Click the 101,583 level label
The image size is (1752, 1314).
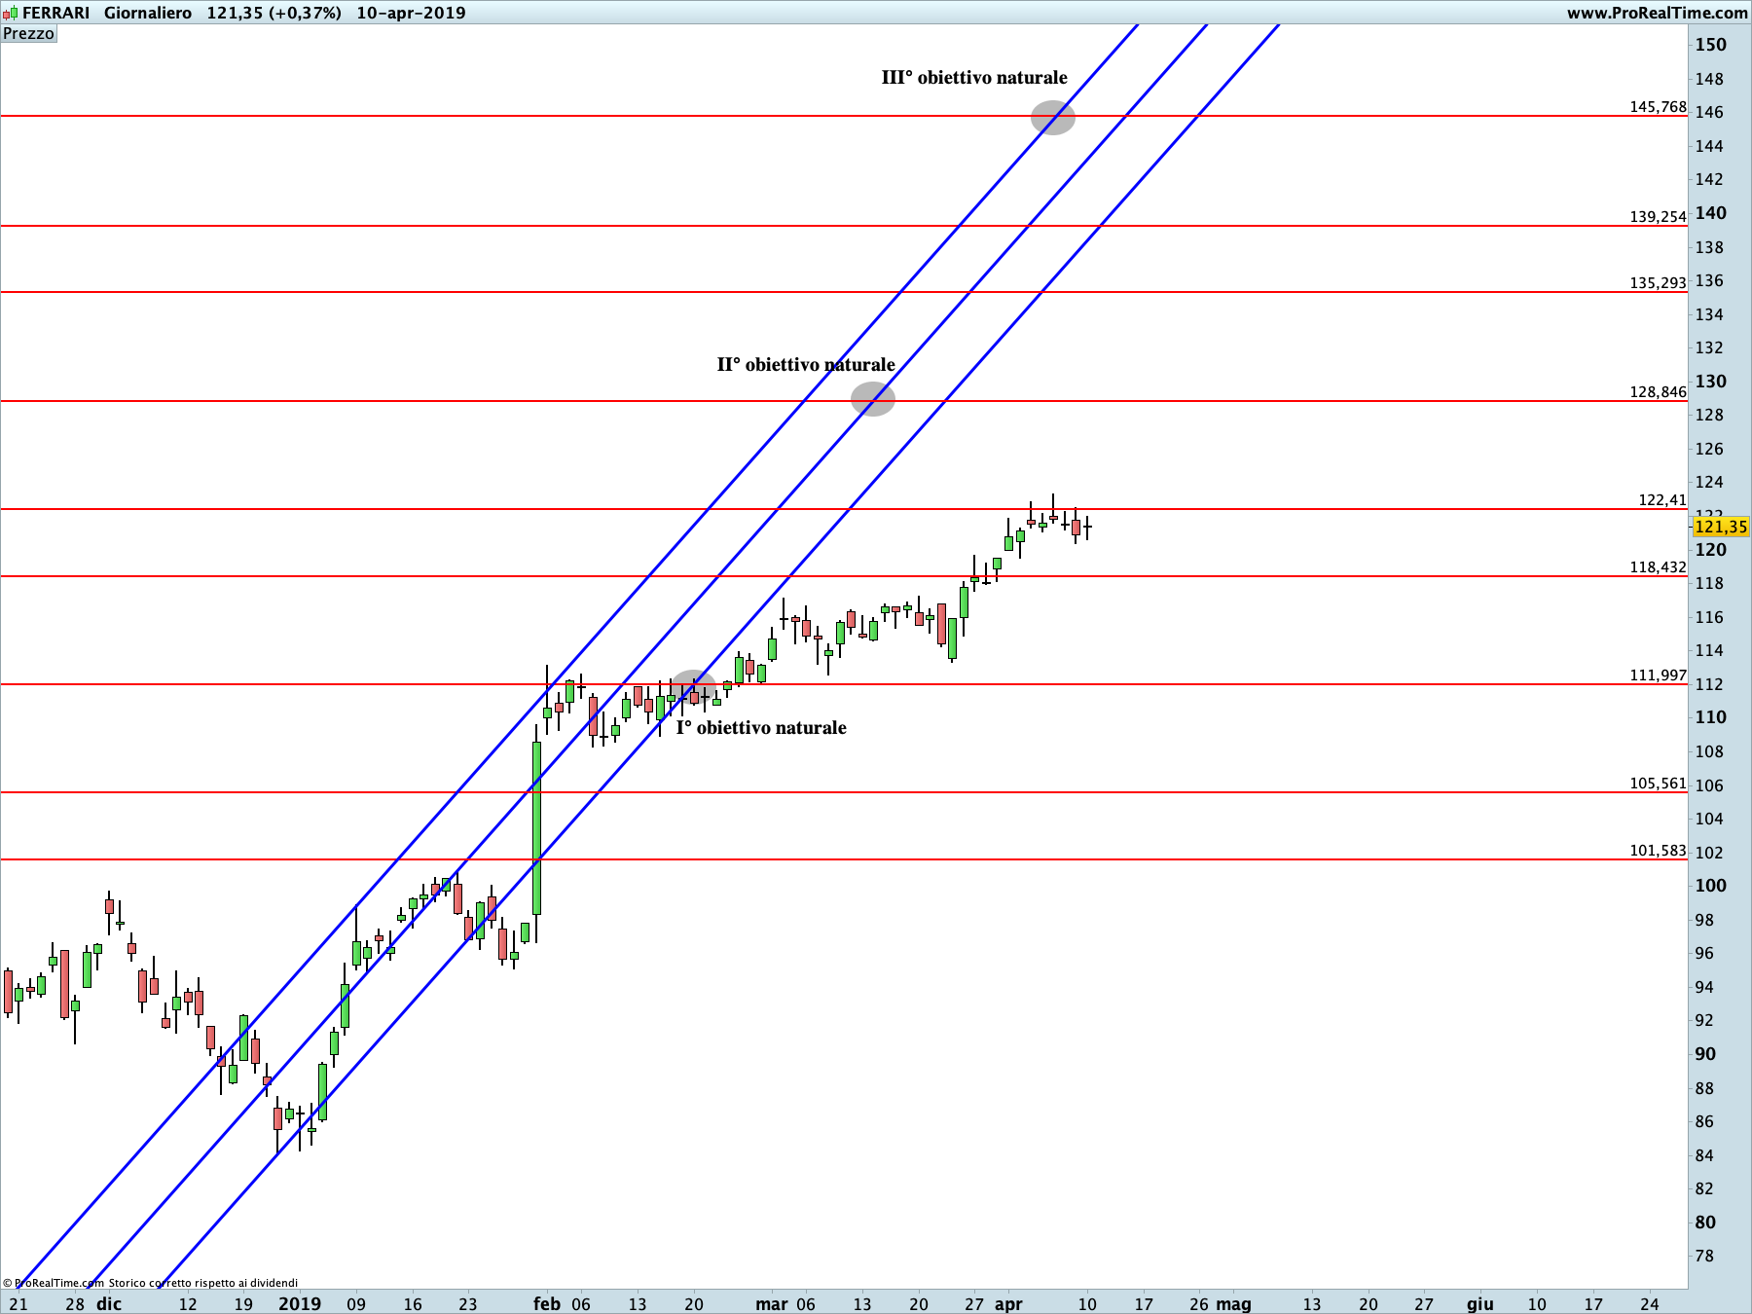pos(1658,851)
